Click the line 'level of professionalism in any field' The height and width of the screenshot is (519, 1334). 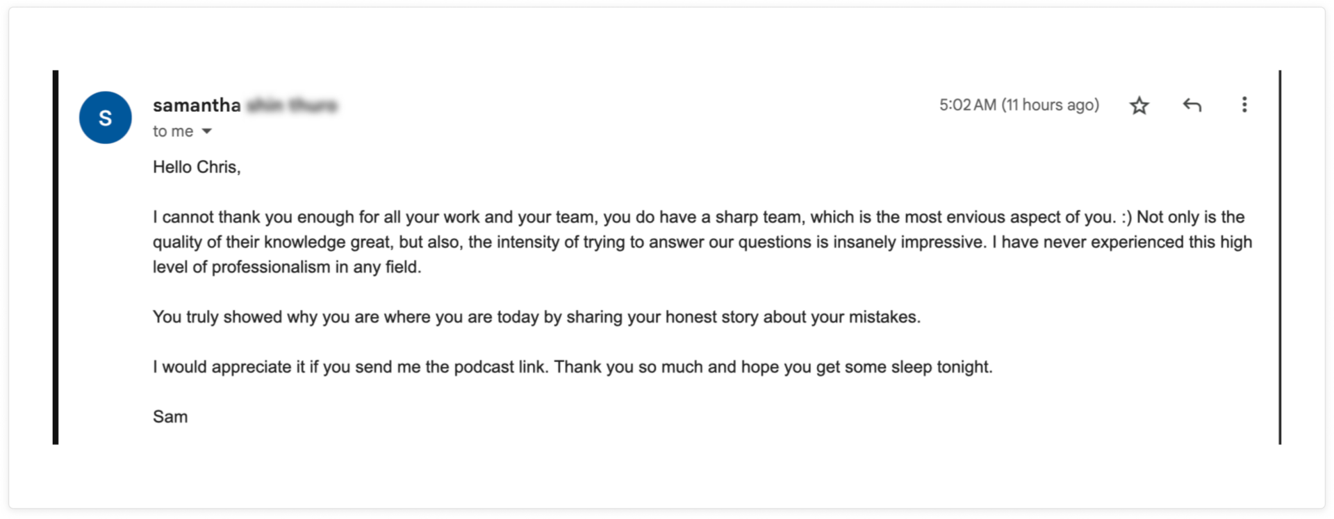287,267
